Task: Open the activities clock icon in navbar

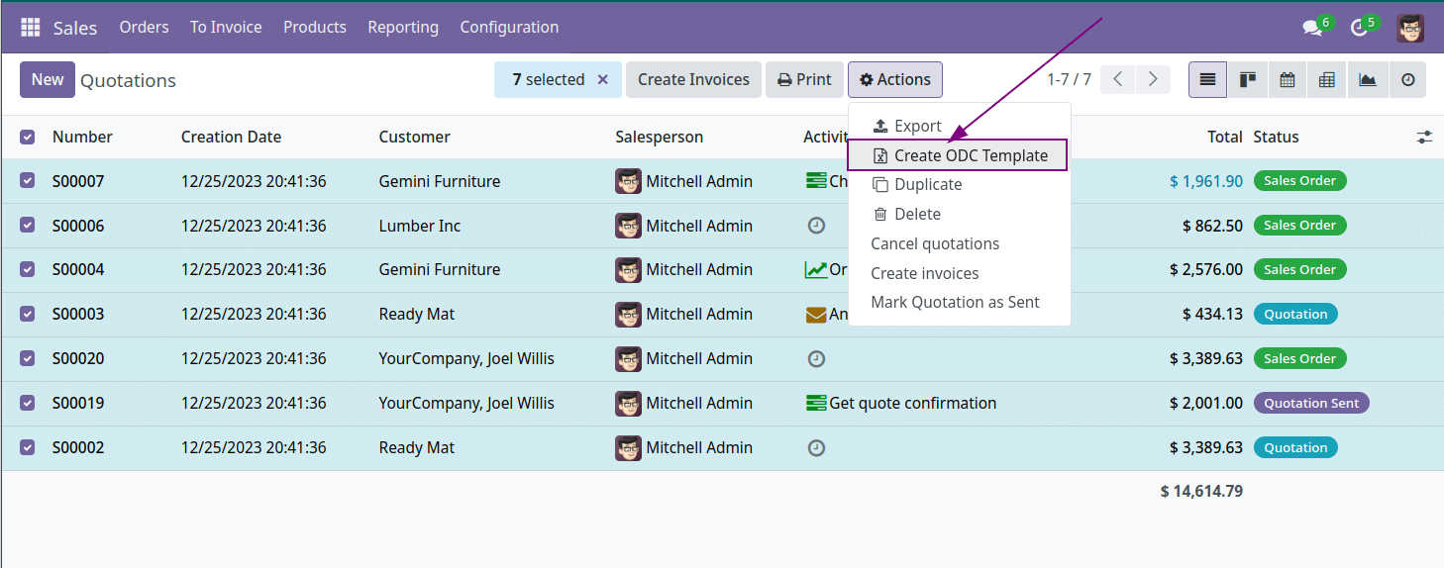Action: point(1360,28)
